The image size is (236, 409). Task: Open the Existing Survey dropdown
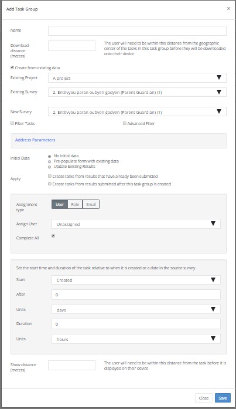[x=137, y=92]
